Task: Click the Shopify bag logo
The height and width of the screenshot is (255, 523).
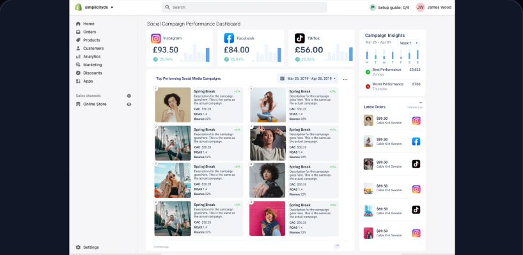Action: [x=79, y=7]
